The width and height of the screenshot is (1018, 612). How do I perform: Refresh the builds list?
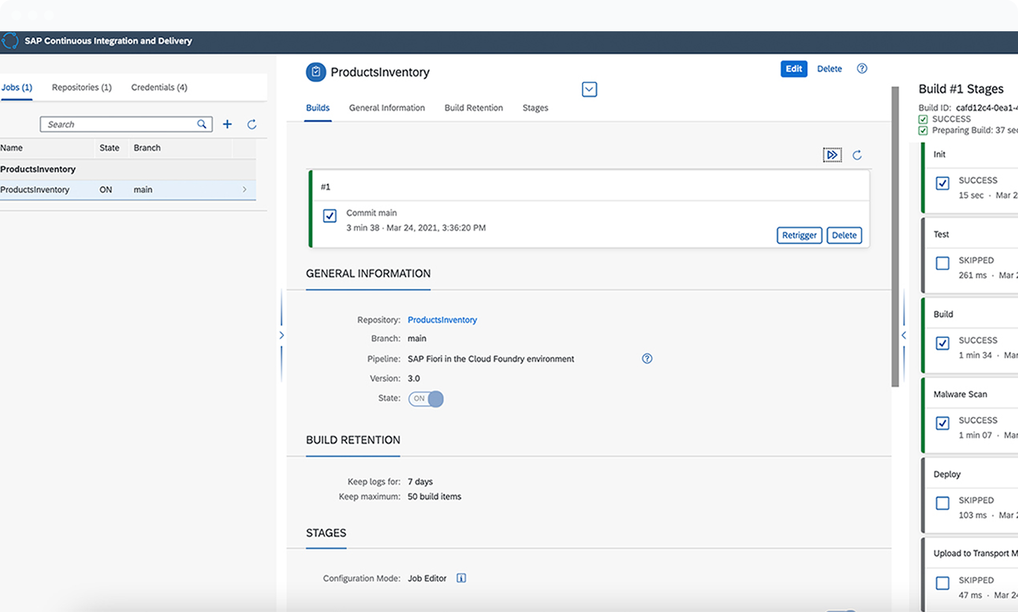tap(858, 155)
